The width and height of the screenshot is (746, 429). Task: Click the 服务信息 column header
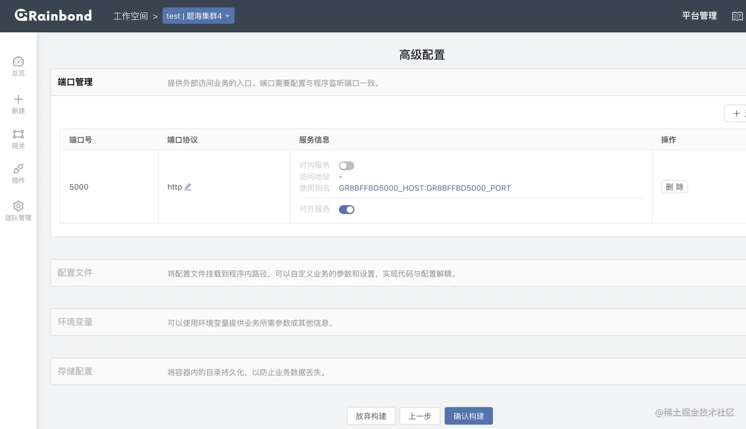pyautogui.click(x=314, y=140)
